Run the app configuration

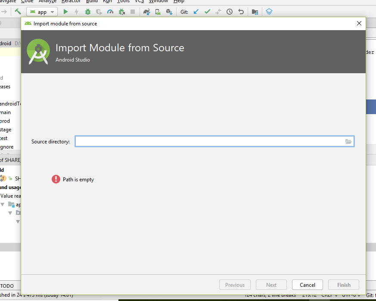(65, 12)
